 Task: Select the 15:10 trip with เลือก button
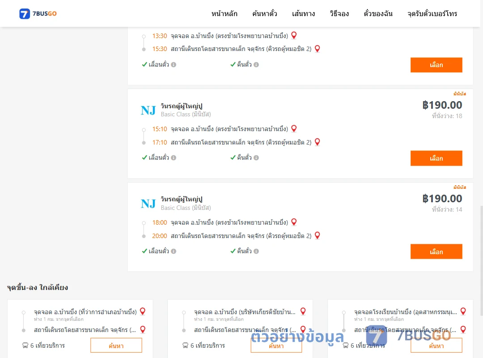436,158
